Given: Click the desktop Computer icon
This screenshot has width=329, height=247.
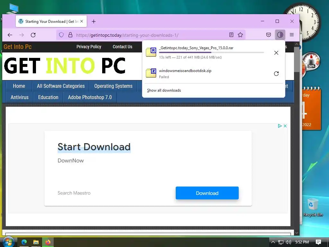Looking at the screenshot, I should 13,9.
